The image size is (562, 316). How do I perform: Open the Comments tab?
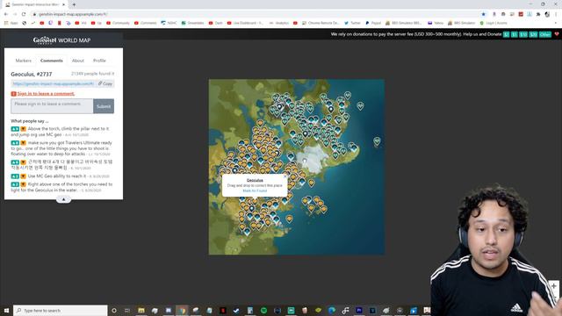[x=52, y=61]
